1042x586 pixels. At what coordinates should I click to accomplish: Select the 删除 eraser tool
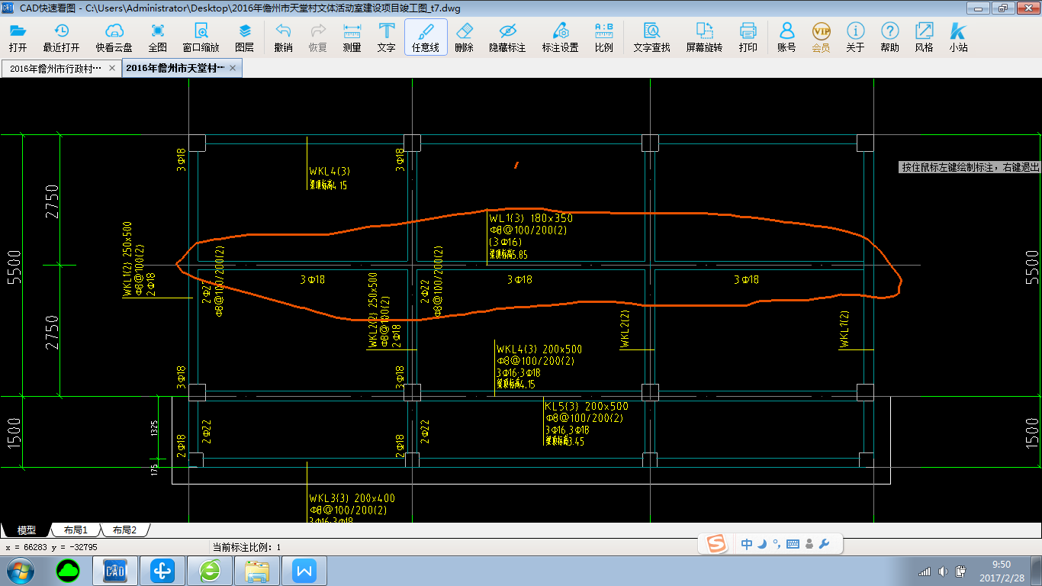pyautogui.click(x=464, y=37)
